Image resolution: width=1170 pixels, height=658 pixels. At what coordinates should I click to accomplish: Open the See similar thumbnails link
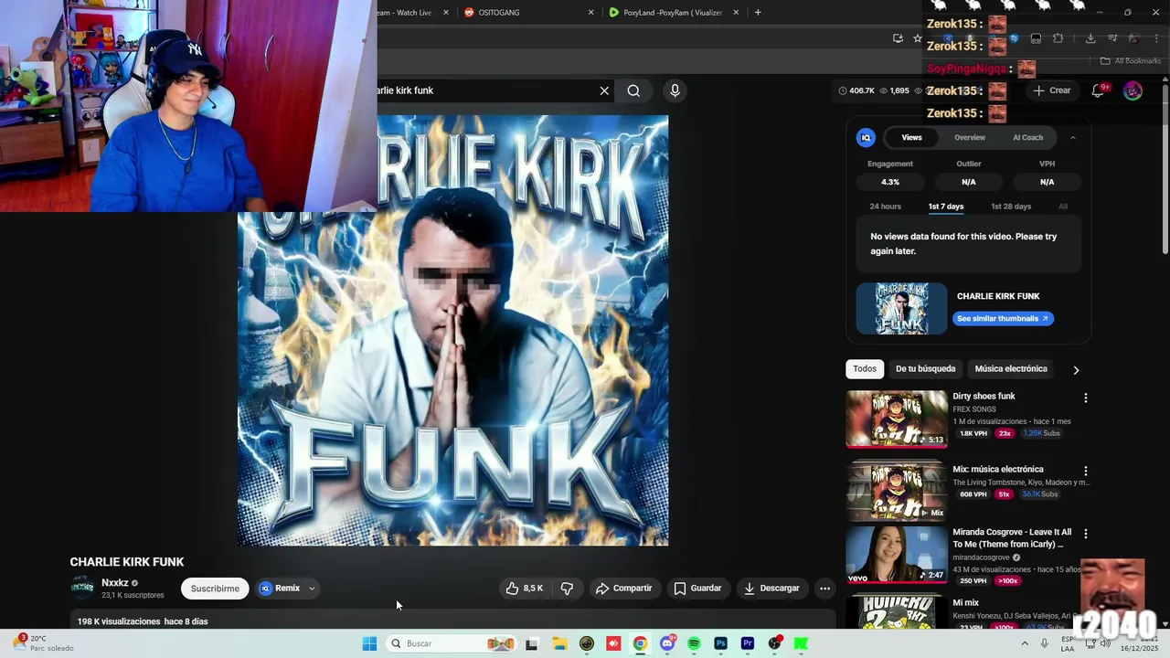coord(1003,319)
